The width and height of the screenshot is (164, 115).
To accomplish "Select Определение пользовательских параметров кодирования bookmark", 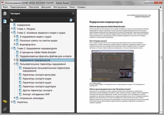I will point(46,69).
